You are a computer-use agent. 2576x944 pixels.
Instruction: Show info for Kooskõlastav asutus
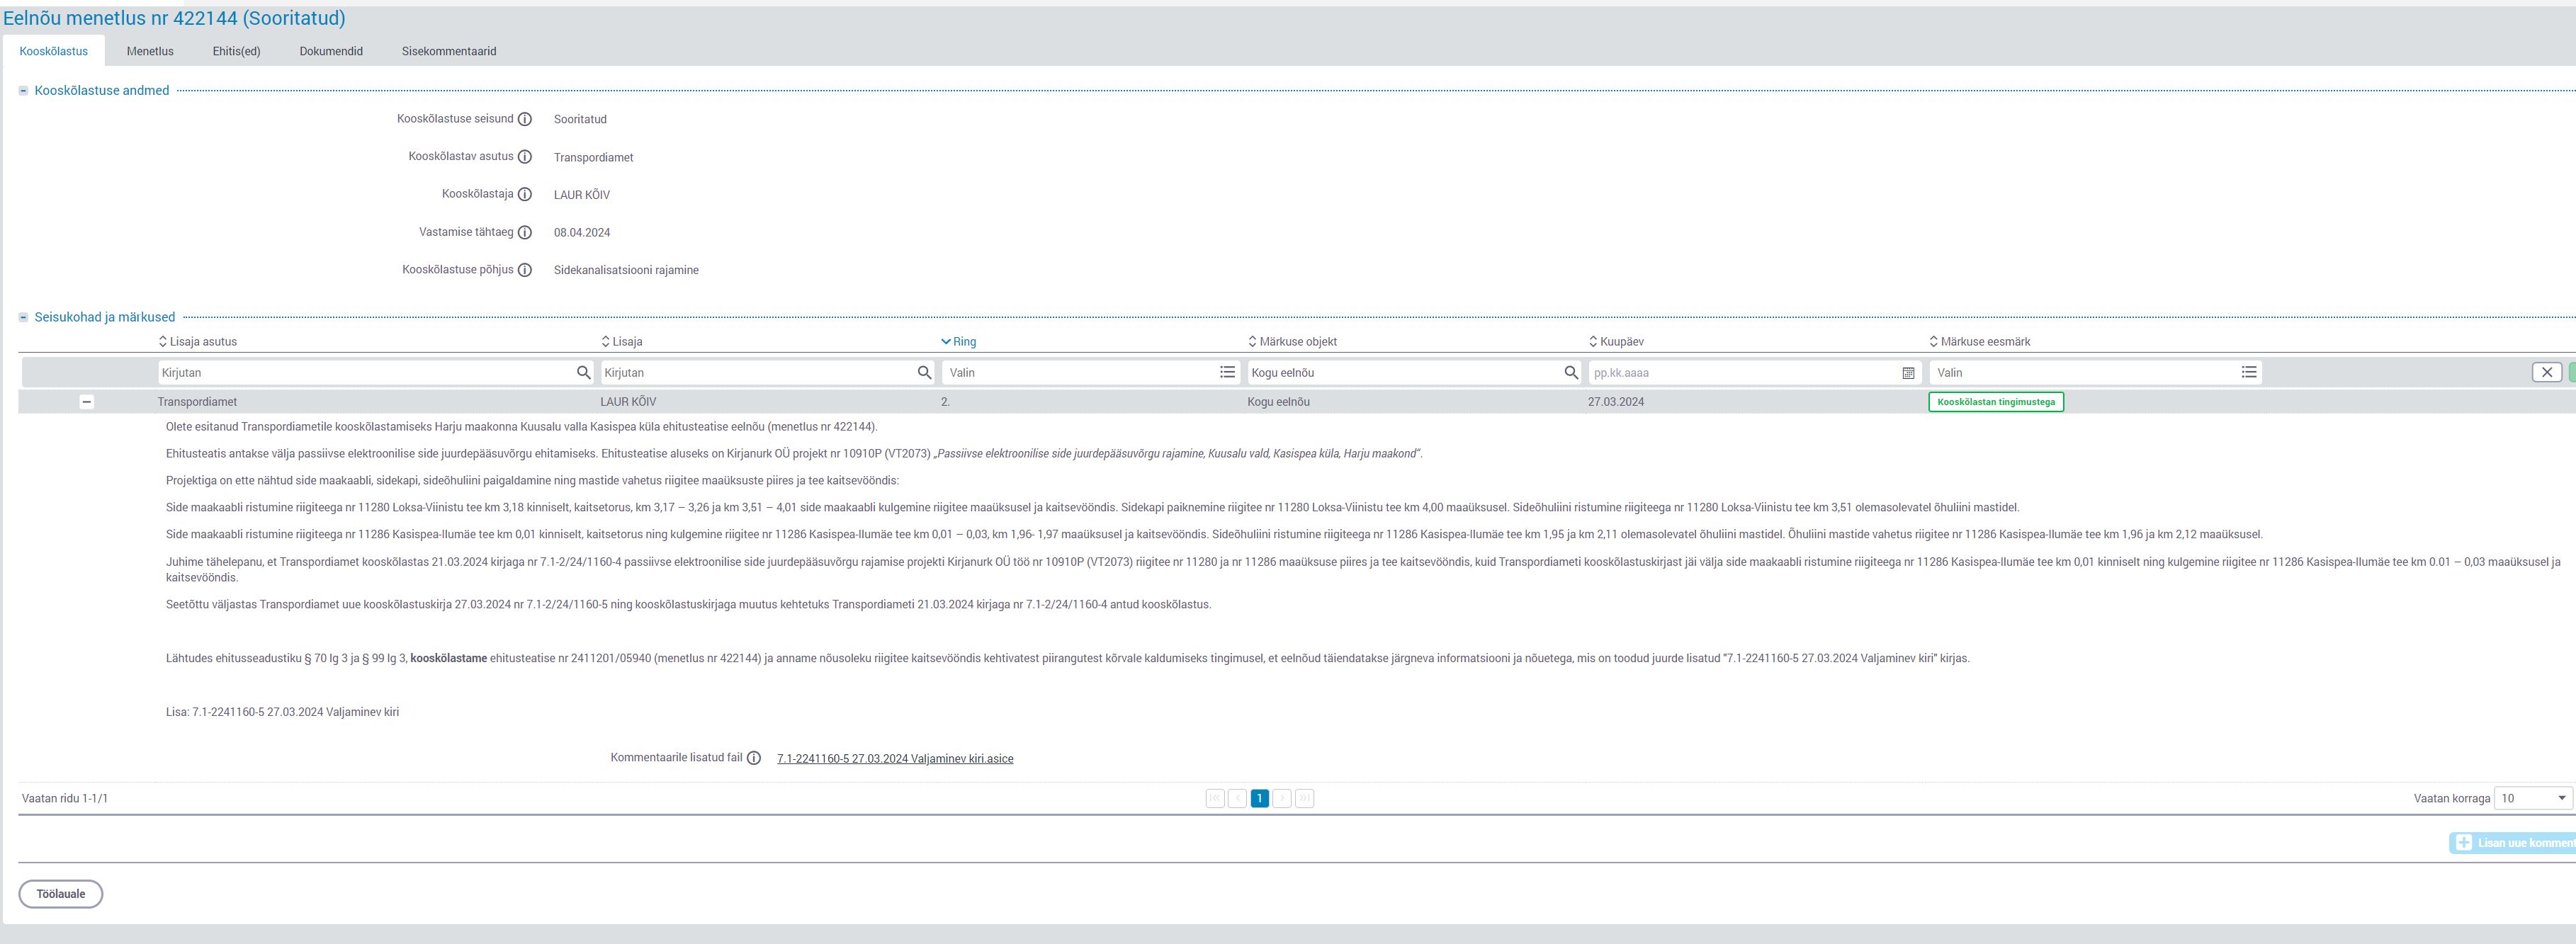(525, 157)
